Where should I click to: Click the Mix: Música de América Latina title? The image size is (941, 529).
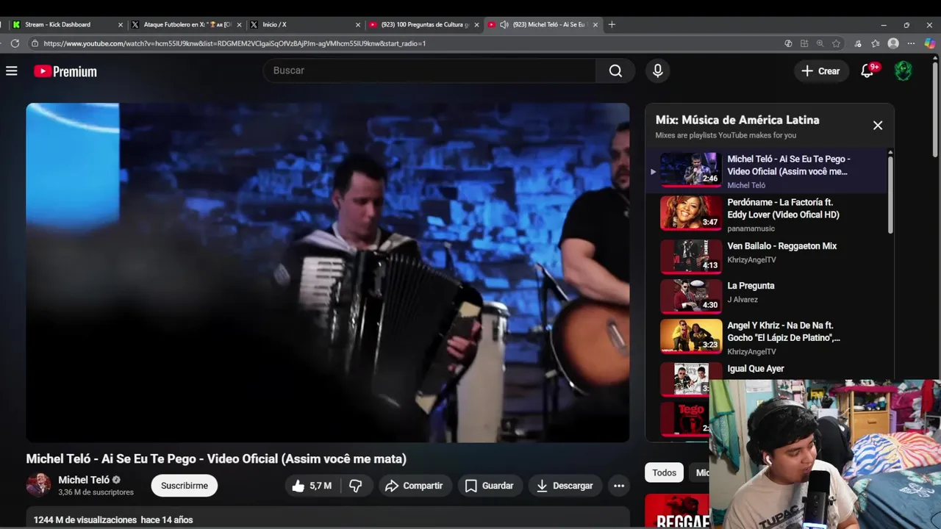(x=737, y=120)
